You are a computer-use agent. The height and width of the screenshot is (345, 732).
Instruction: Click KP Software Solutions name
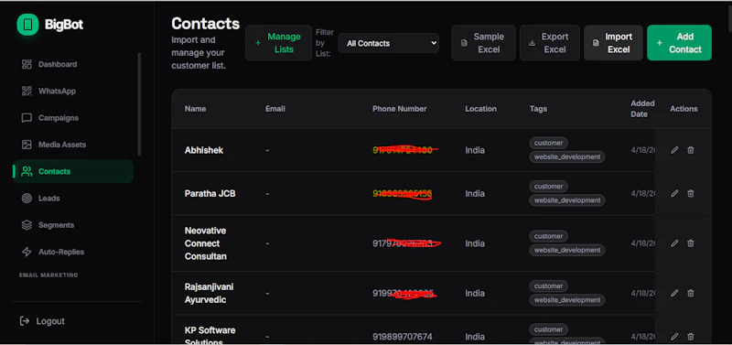210,336
